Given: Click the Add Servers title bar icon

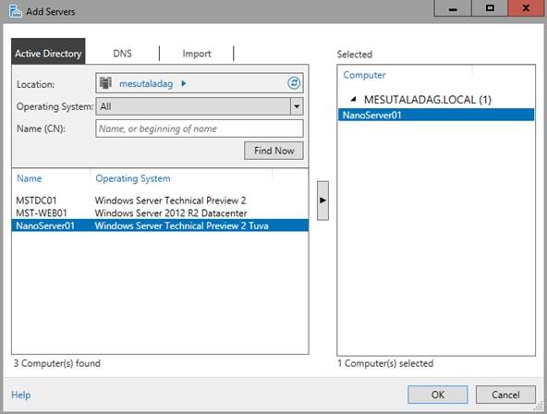Looking at the screenshot, I should pyautogui.click(x=15, y=11).
